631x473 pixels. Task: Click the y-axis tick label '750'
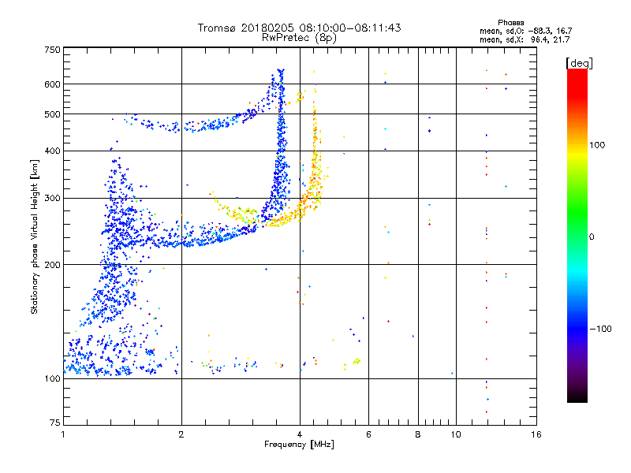(x=53, y=50)
